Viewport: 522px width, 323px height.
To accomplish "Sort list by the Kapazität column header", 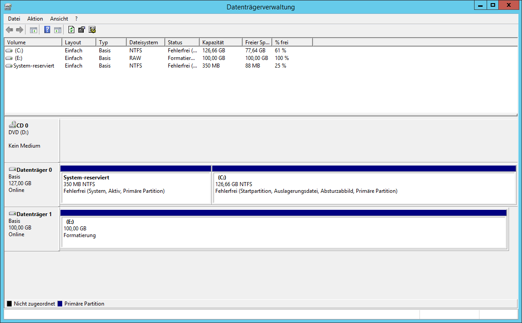I will point(220,42).
